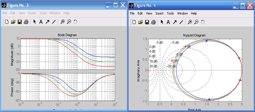Pick Insert Line tool in Figure No. 3
Image resolution: width=255 pixels, height=112 pixels.
pyautogui.click(x=54, y=22)
